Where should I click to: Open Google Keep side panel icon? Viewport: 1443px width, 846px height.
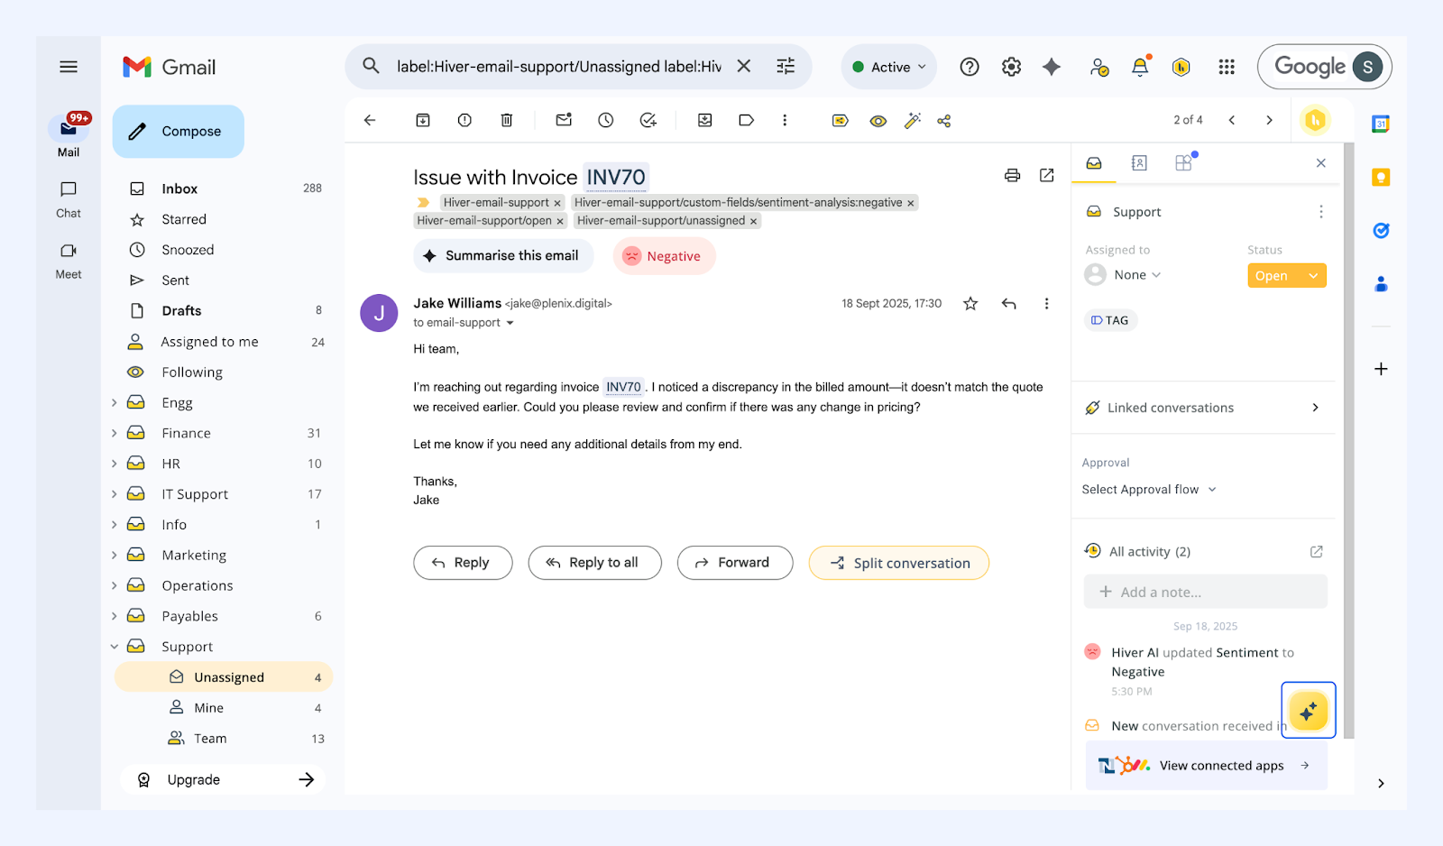point(1381,178)
